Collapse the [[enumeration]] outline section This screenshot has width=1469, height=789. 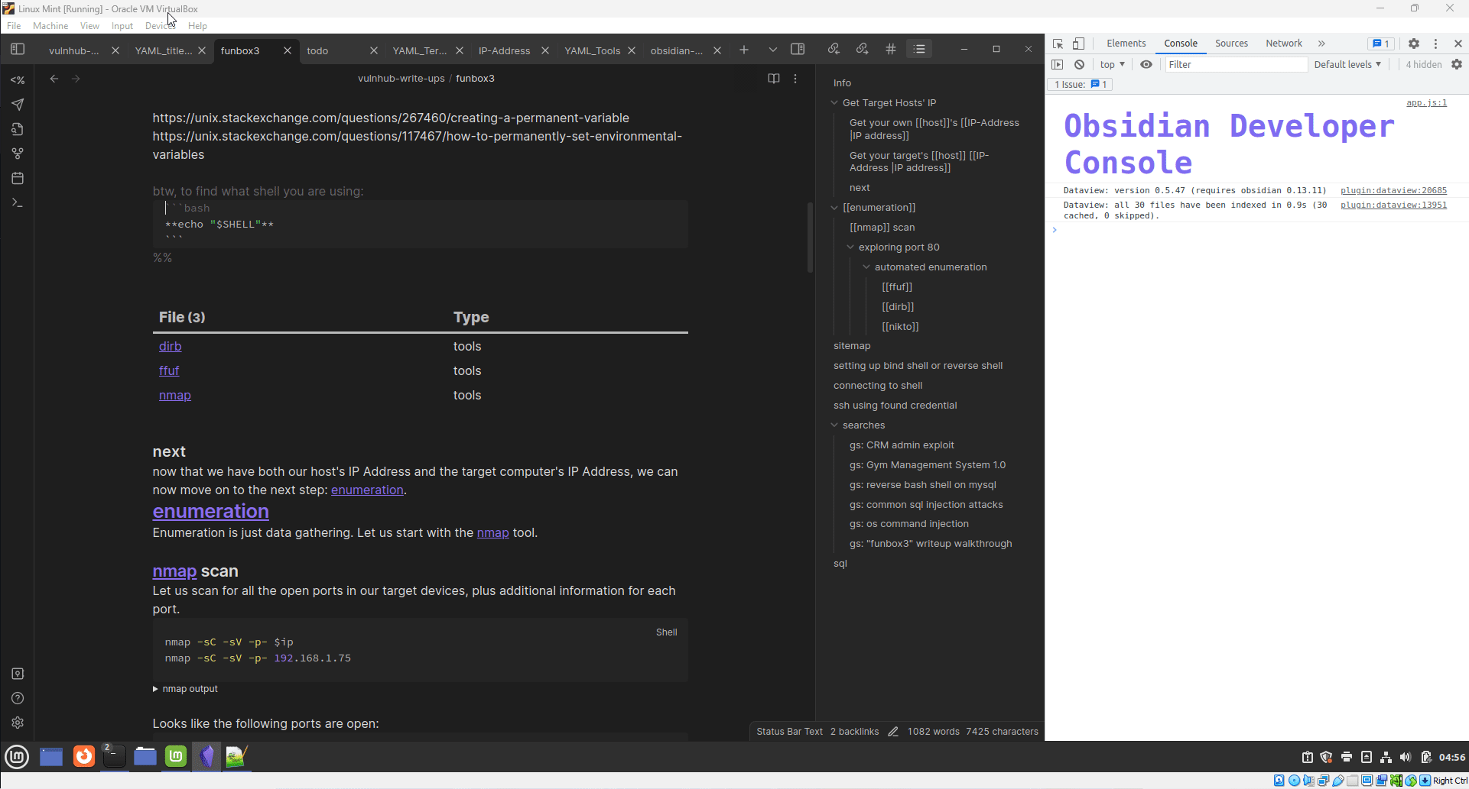pos(835,208)
